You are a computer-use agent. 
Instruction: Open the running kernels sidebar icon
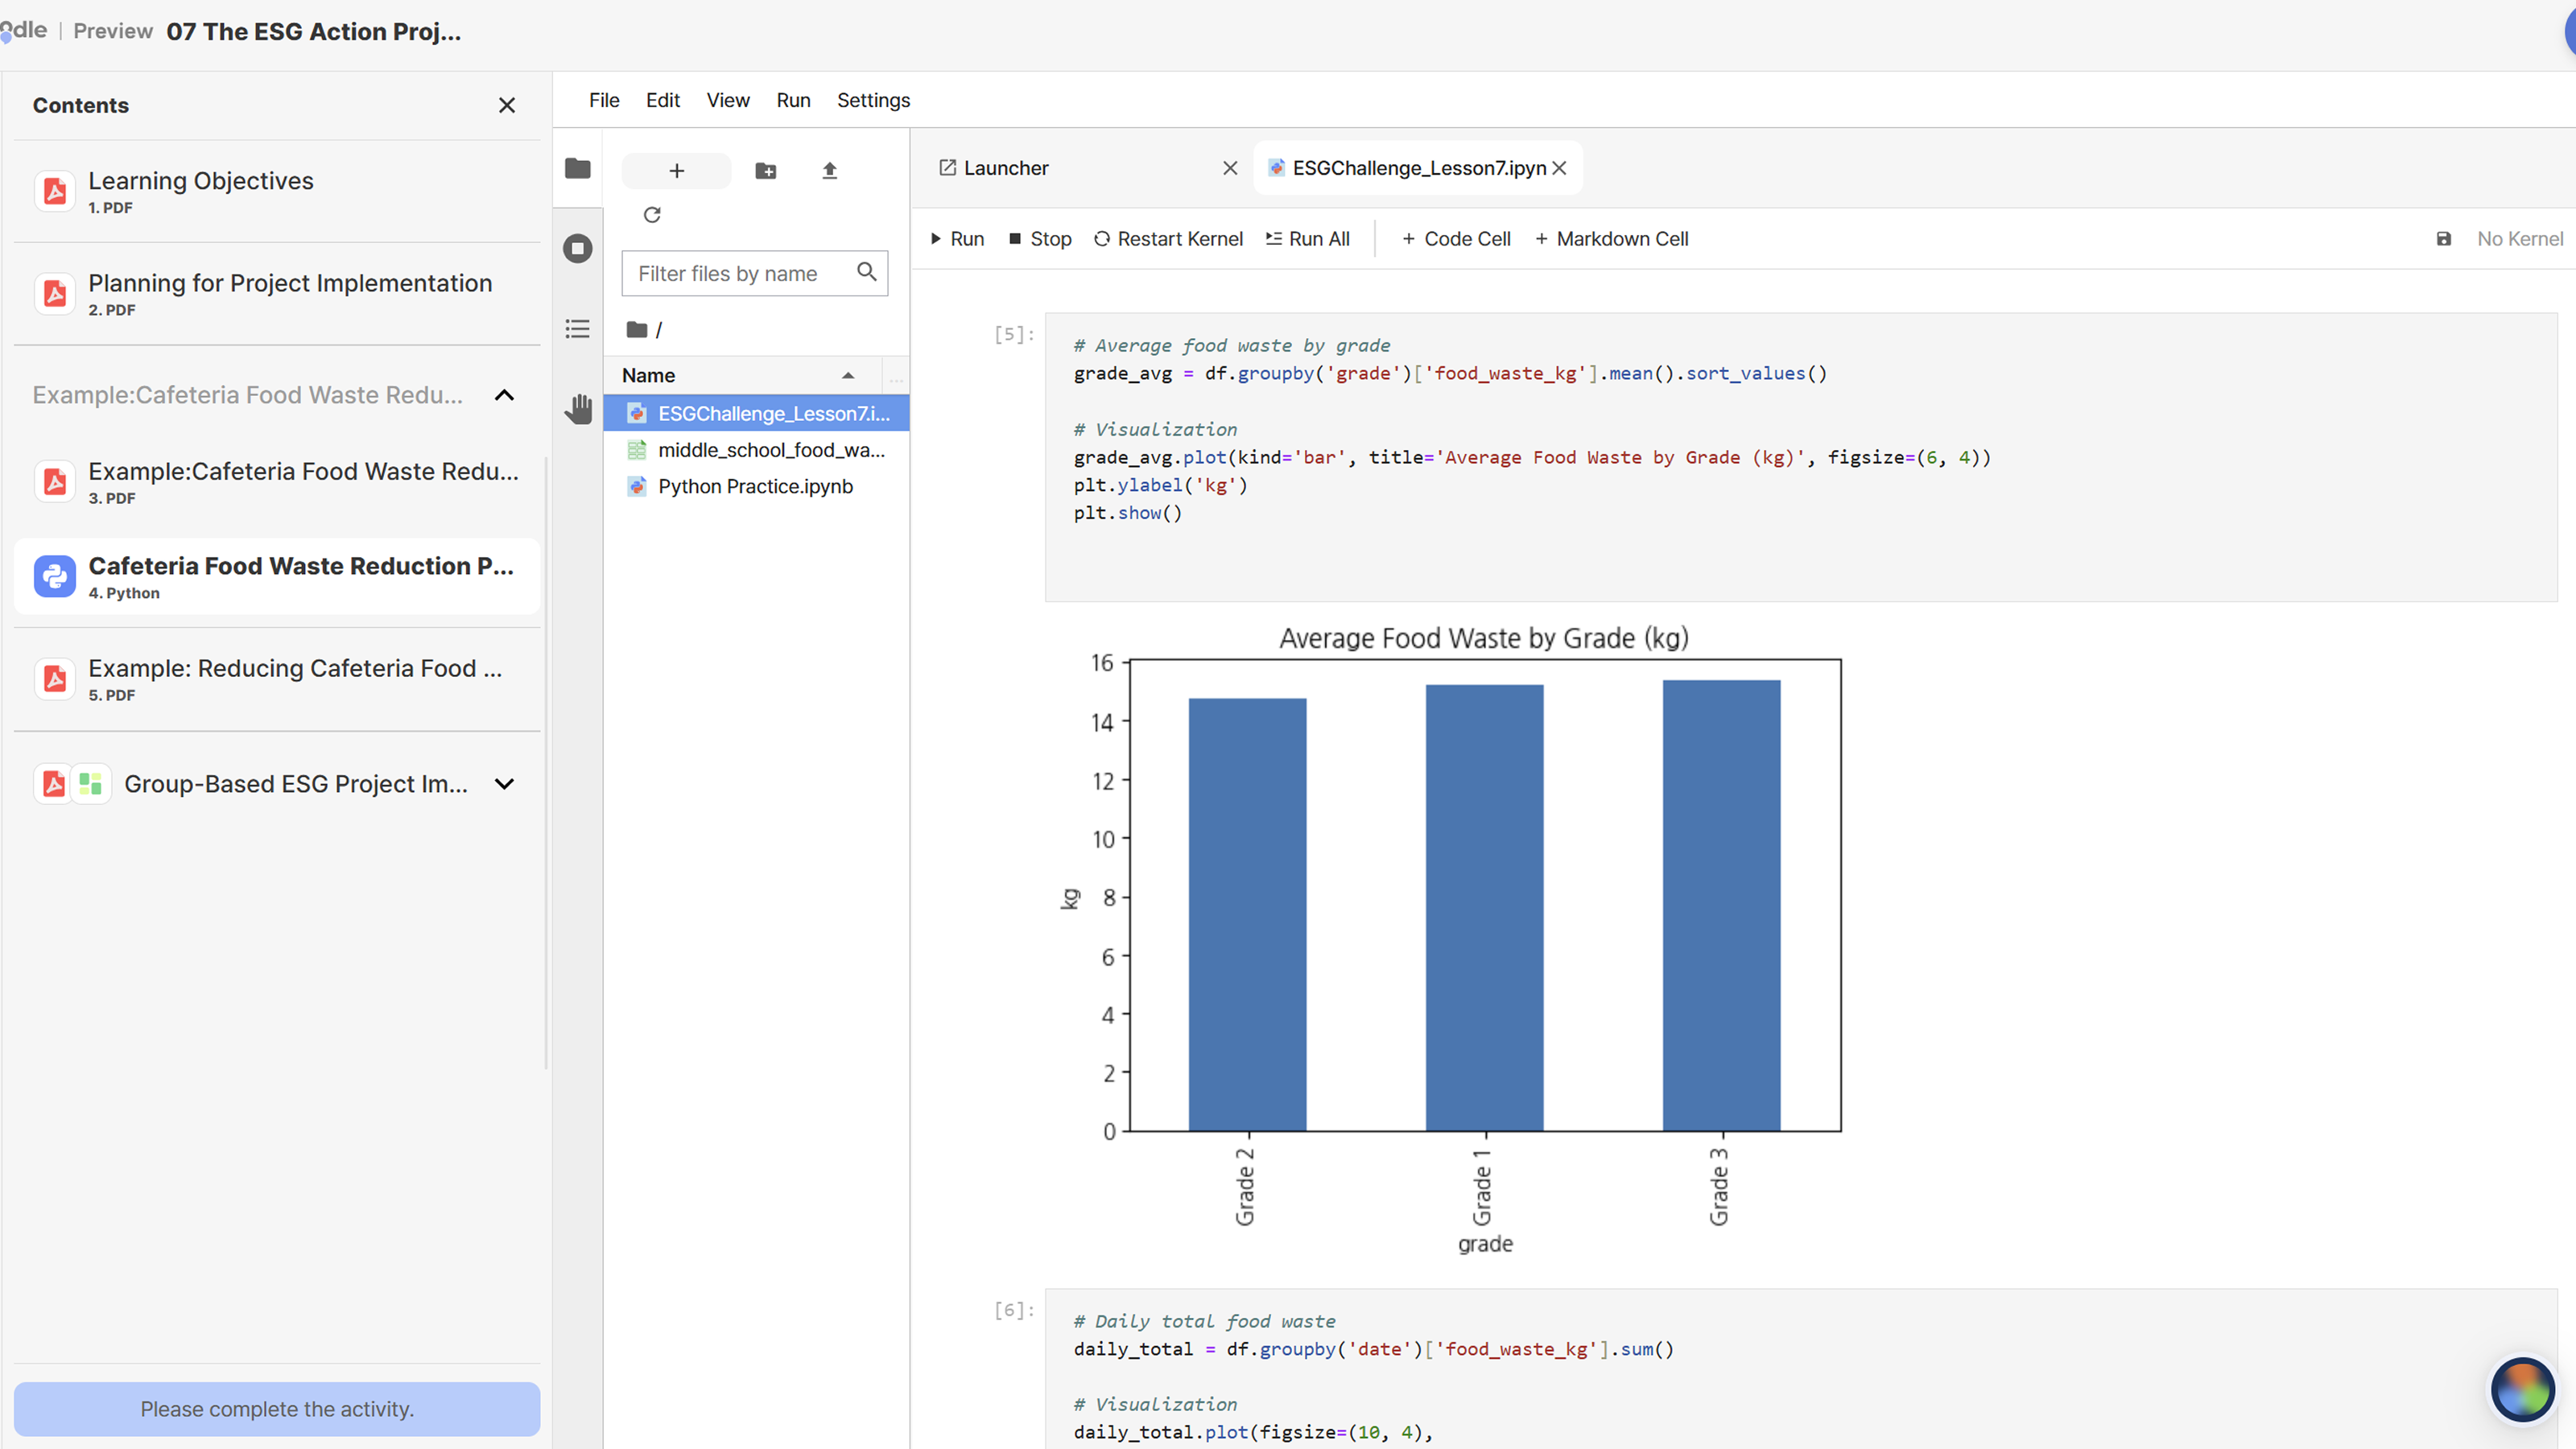[577, 248]
